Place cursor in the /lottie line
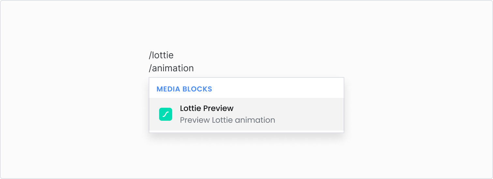The height and width of the screenshot is (179, 493). point(161,55)
